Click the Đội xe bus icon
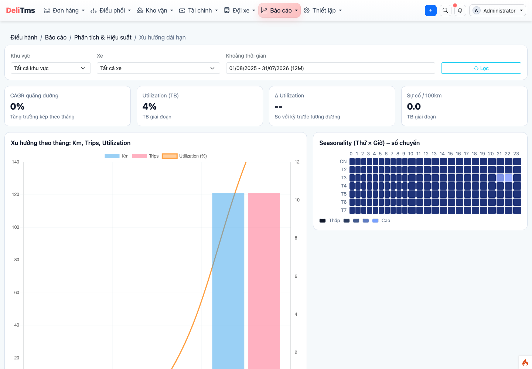This screenshot has width=532, height=369. (227, 10)
